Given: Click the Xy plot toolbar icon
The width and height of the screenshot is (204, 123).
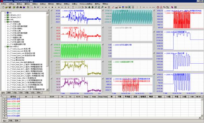Looking at the screenshot, I should tap(164, 7).
